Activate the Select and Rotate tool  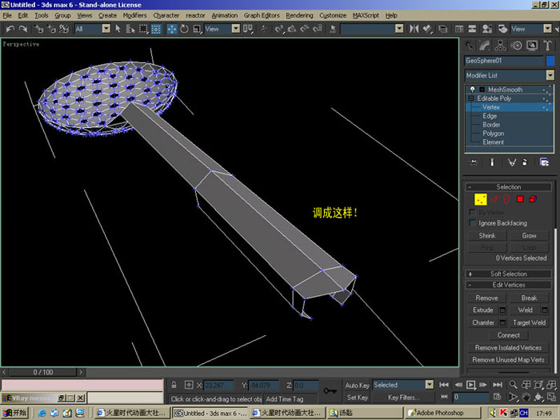pyautogui.click(x=184, y=29)
